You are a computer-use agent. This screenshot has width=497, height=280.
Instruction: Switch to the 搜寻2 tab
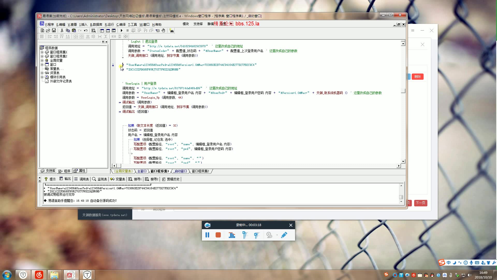coord(151,179)
